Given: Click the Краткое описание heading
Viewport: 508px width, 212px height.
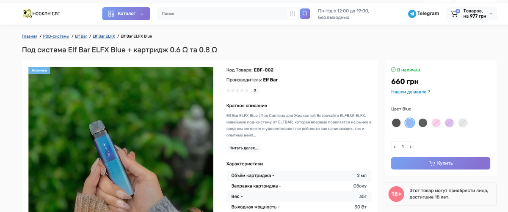Looking at the screenshot, I should (247, 106).
